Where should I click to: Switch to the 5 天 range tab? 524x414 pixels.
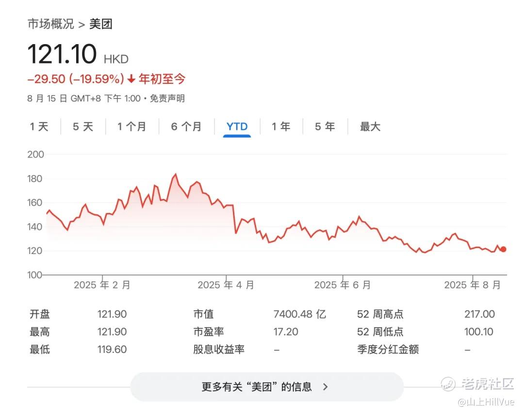point(83,127)
